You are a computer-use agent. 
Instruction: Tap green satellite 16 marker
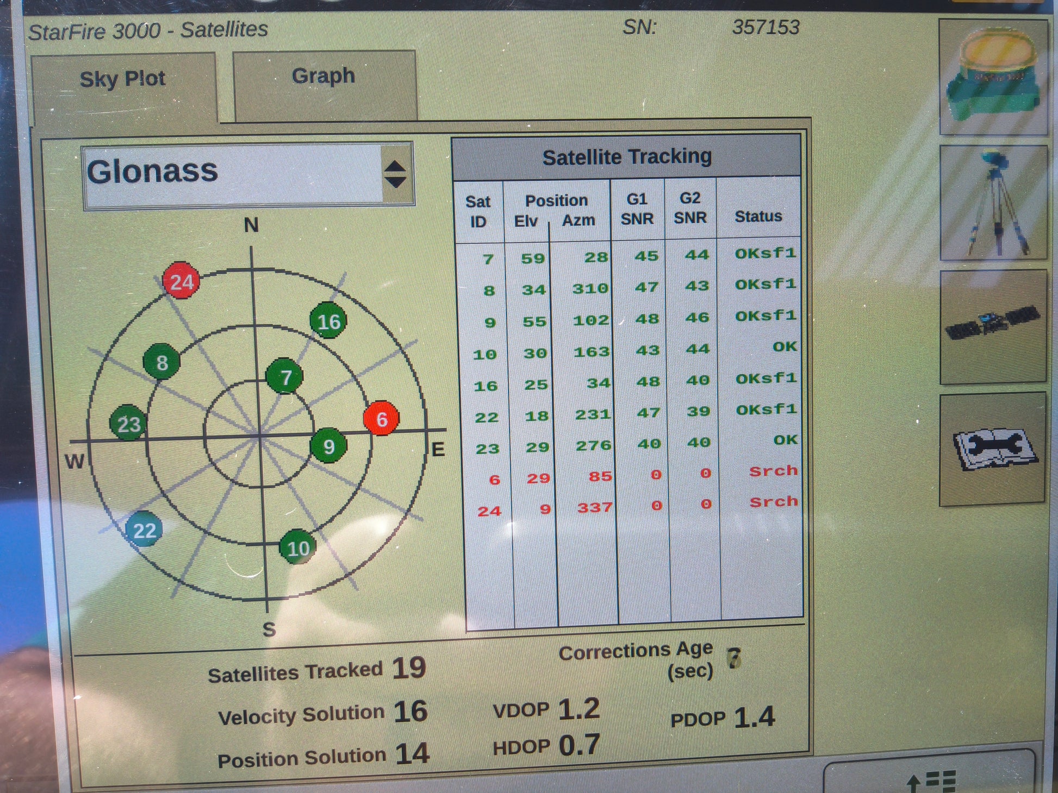328,321
